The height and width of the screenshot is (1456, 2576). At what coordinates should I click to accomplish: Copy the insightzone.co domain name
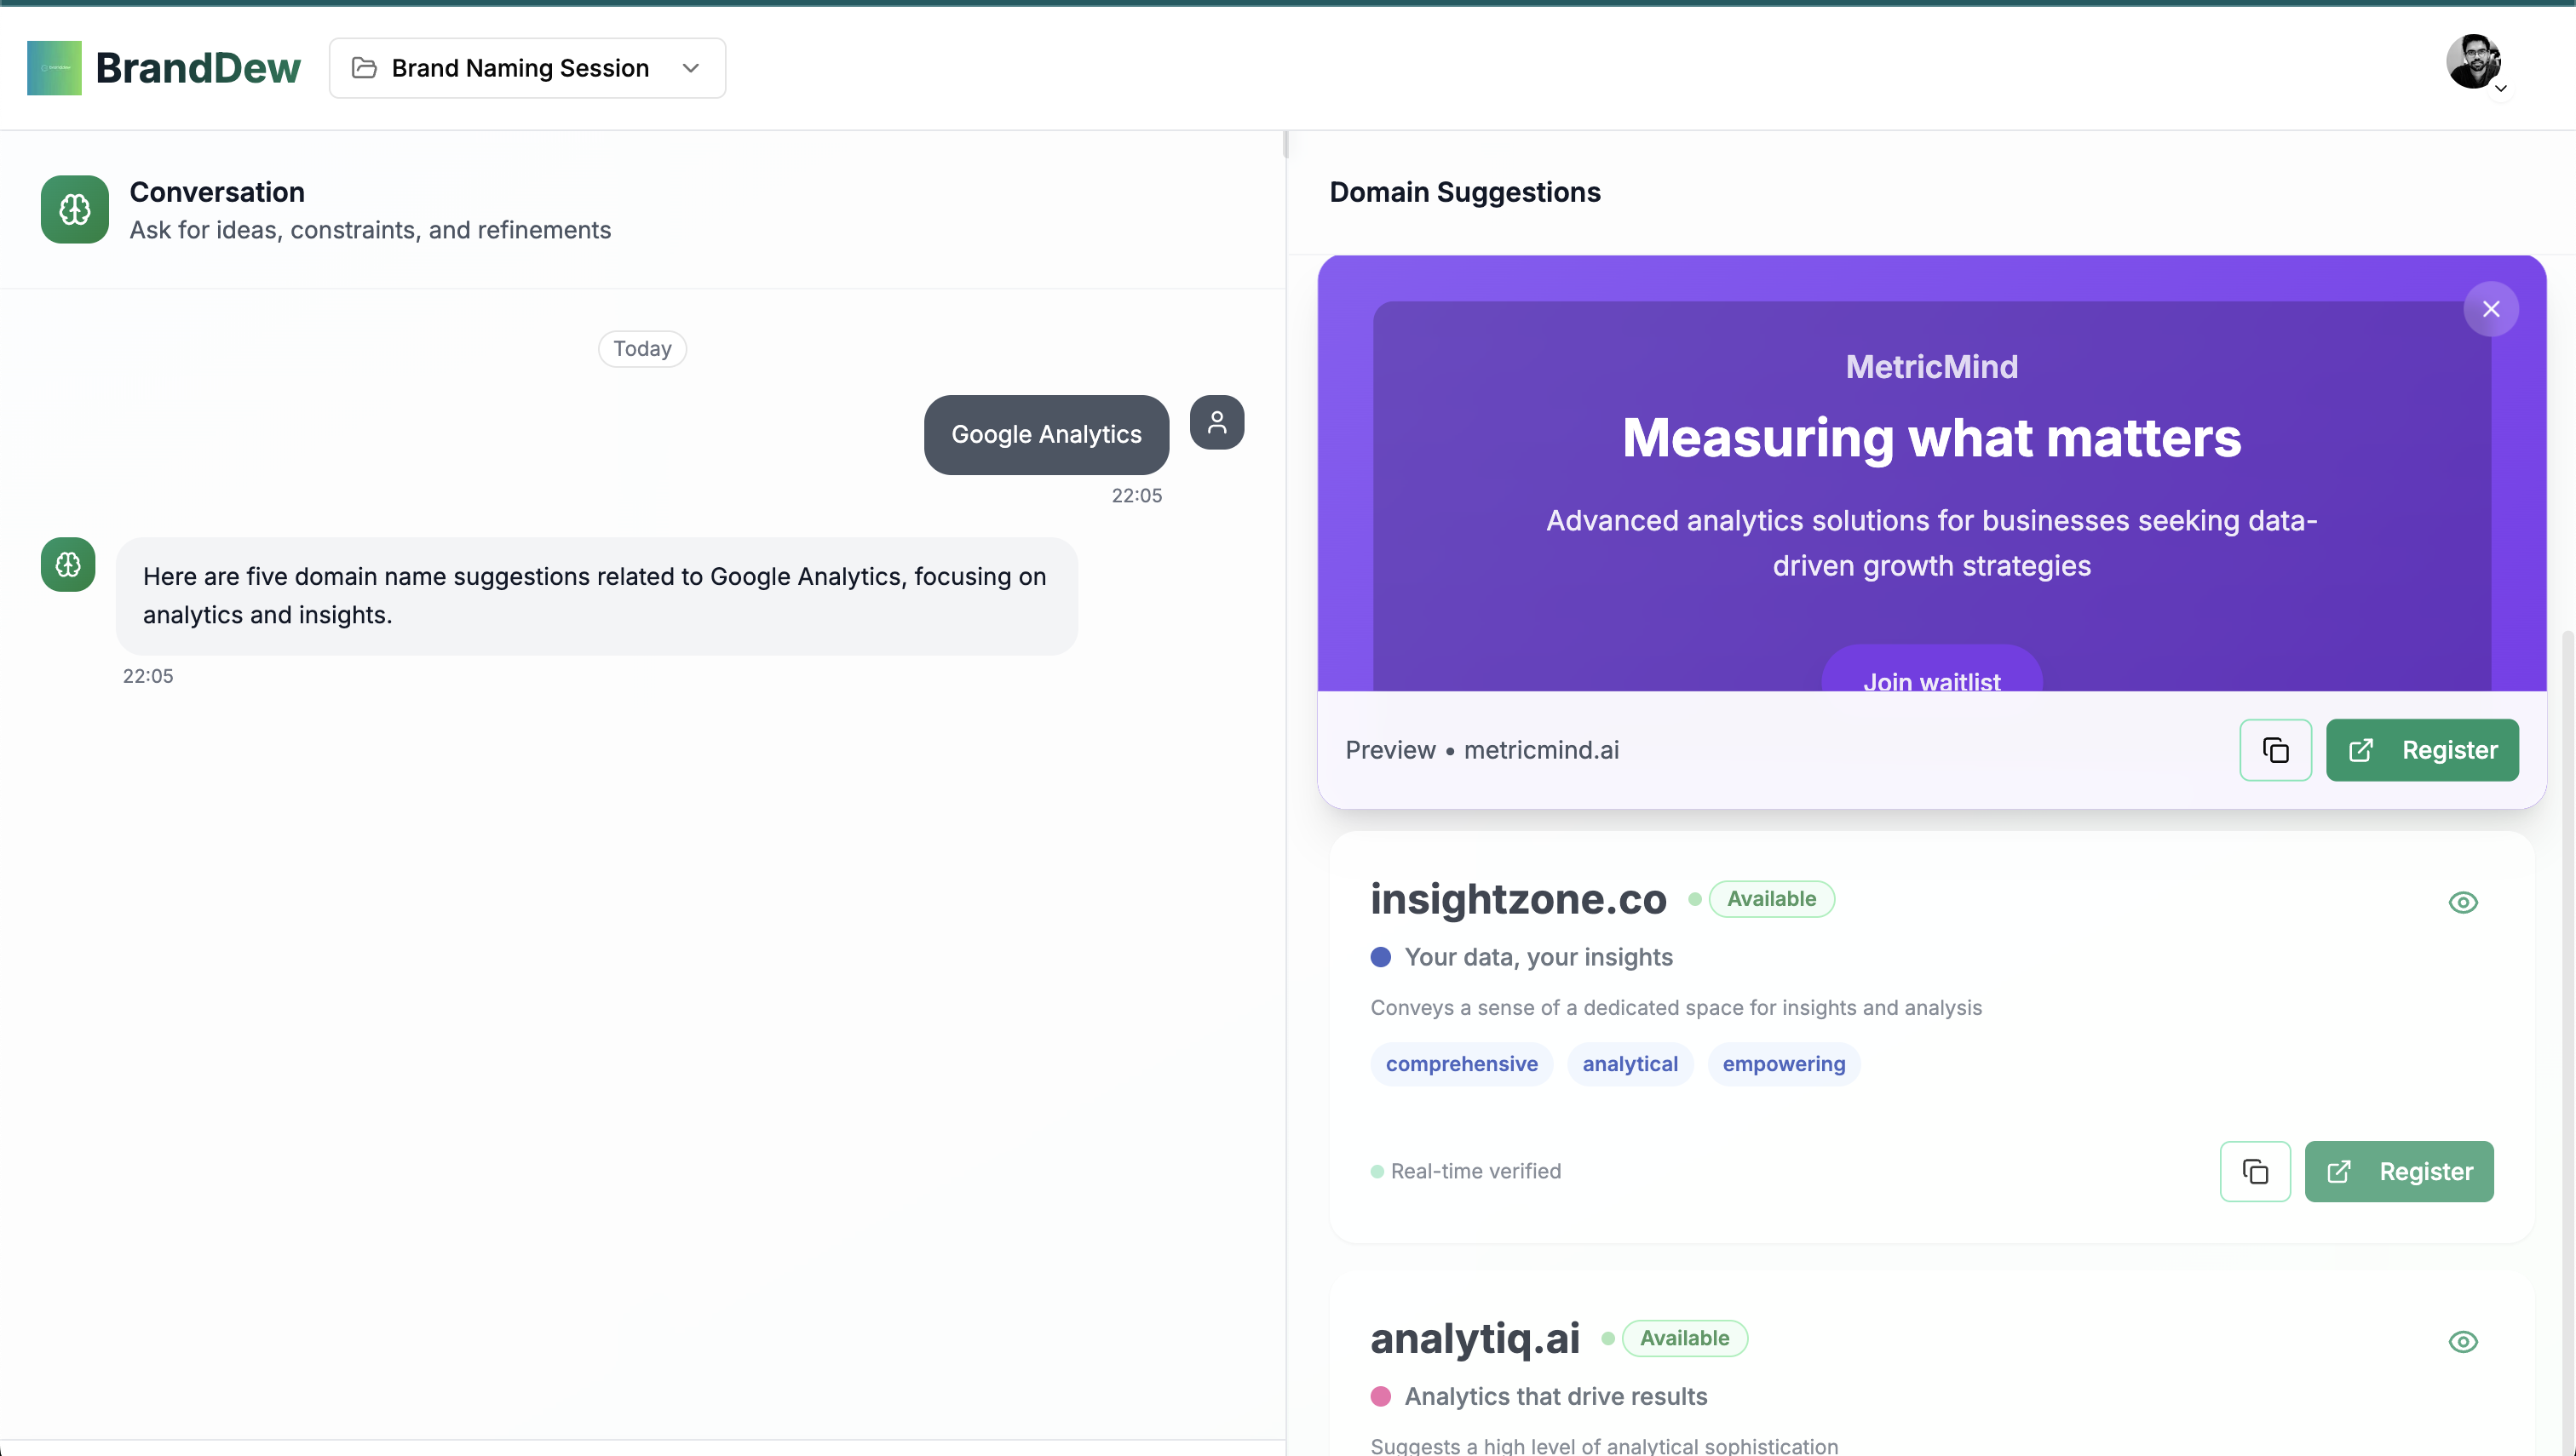pos(2255,1171)
